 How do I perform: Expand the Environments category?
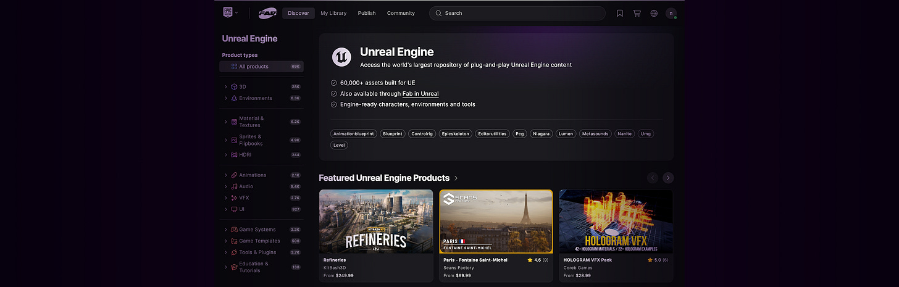[226, 98]
